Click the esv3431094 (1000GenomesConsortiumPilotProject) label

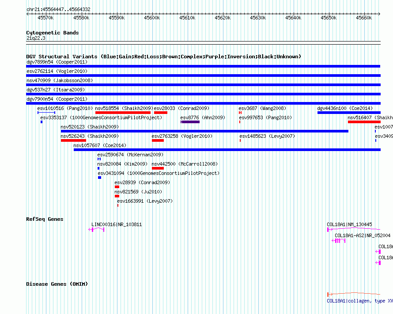pos(159,173)
